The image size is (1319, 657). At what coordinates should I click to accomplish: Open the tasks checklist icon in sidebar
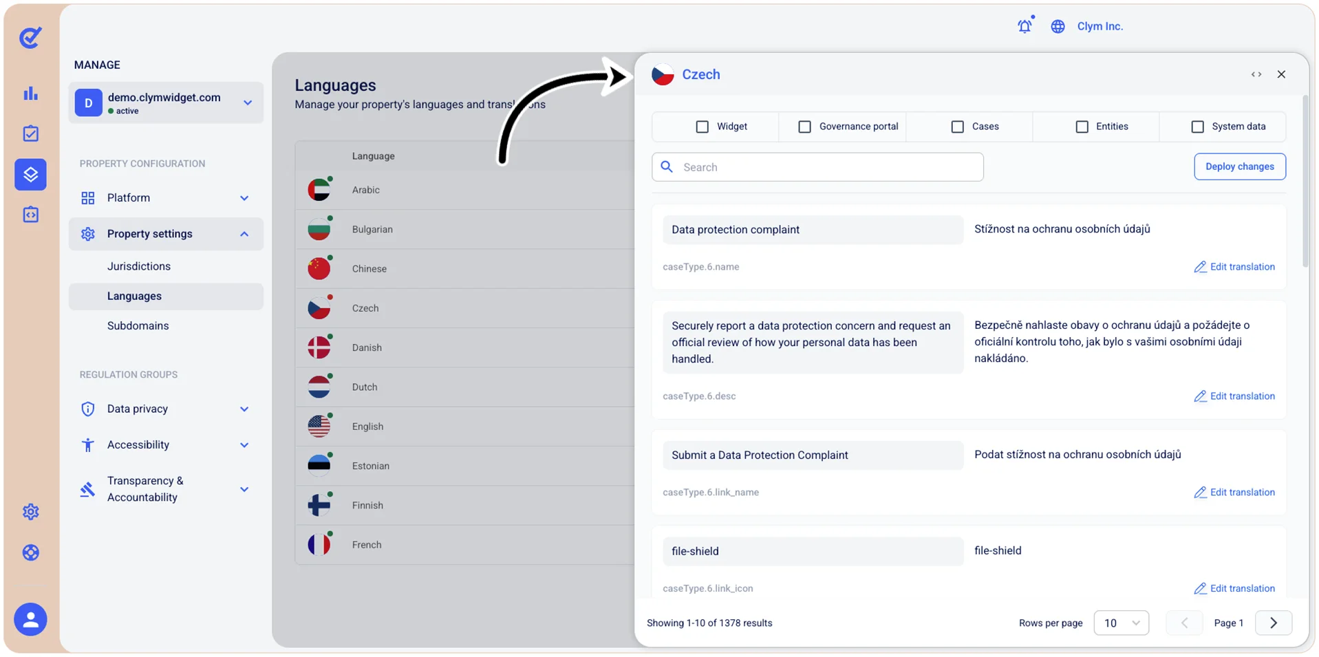[x=30, y=133]
